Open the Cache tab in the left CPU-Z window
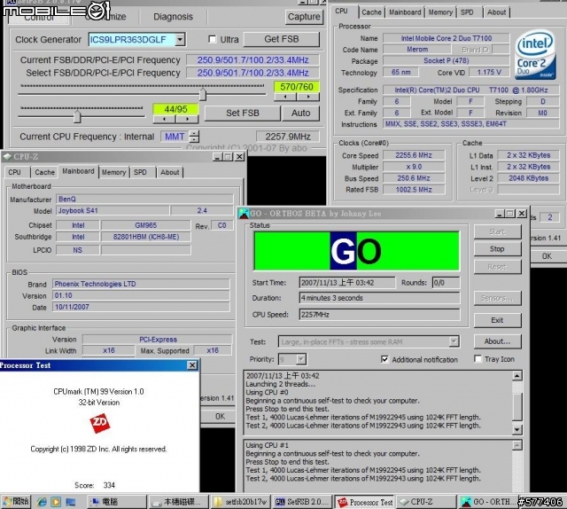 coord(44,172)
